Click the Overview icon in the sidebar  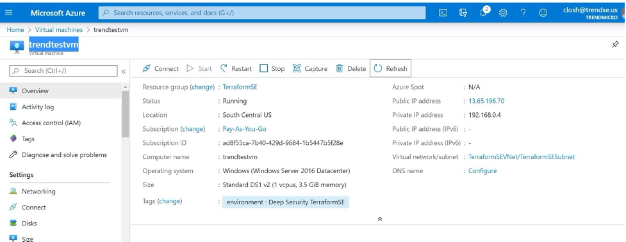pyautogui.click(x=13, y=91)
